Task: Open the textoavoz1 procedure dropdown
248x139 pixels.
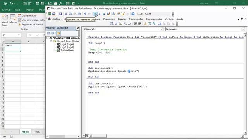Action: (243, 29)
